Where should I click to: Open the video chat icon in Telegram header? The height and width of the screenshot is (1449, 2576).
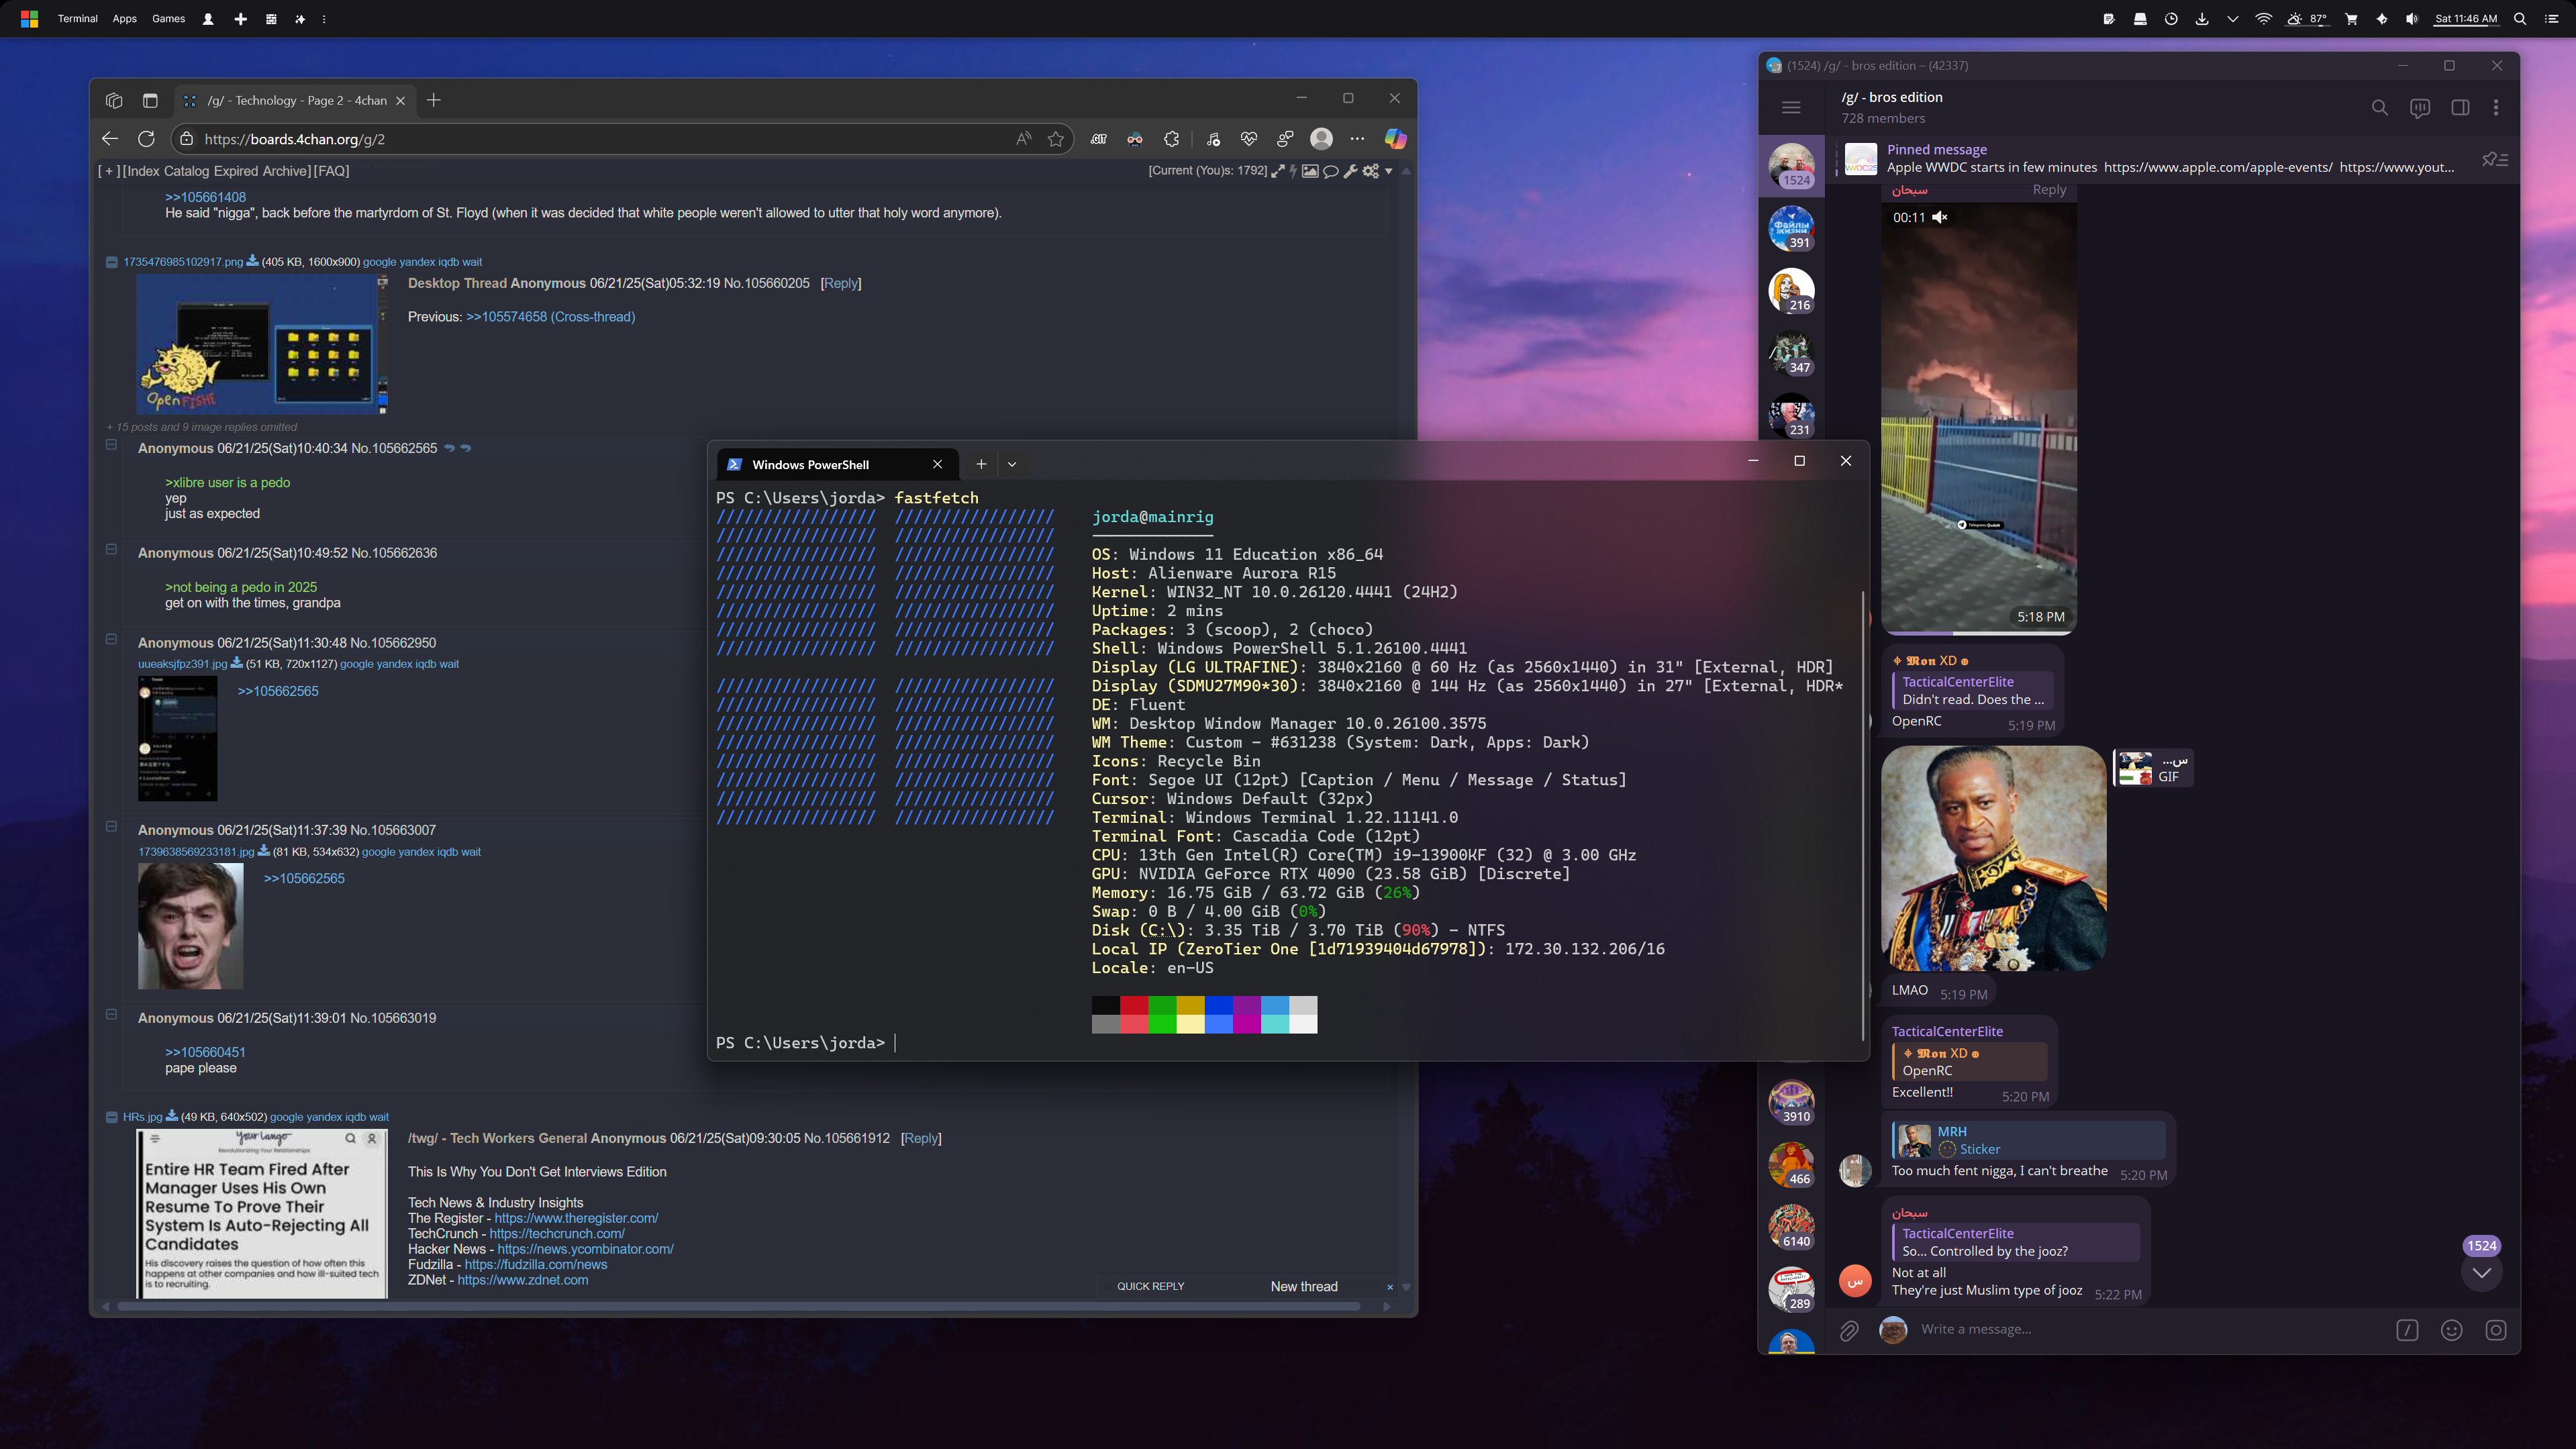click(2419, 107)
